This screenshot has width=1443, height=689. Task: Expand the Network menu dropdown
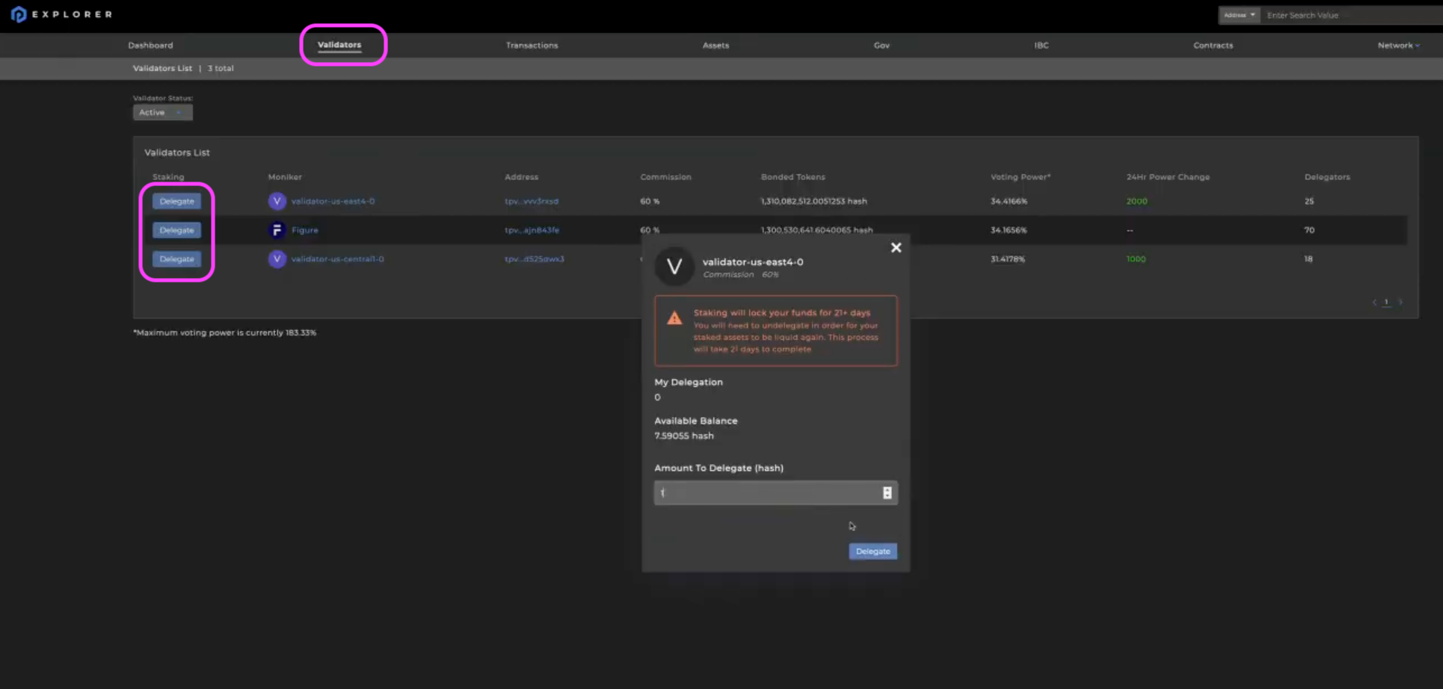(1397, 46)
